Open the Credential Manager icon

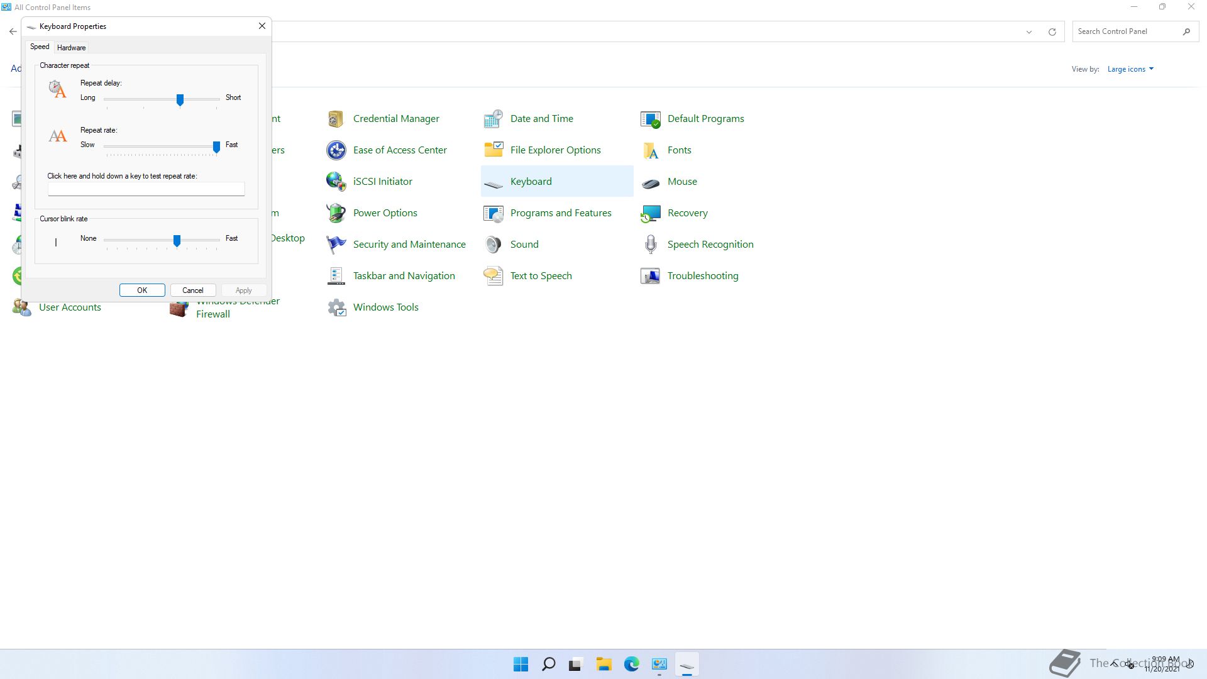click(x=336, y=119)
